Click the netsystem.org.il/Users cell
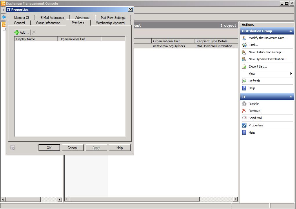The width and height of the screenshot is (296, 209). [169, 46]
